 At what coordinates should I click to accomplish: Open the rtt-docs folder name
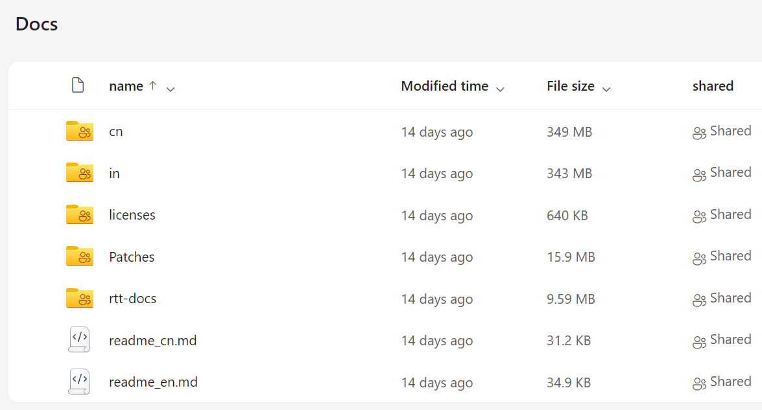pyautogui.click(x=133, y=299)
